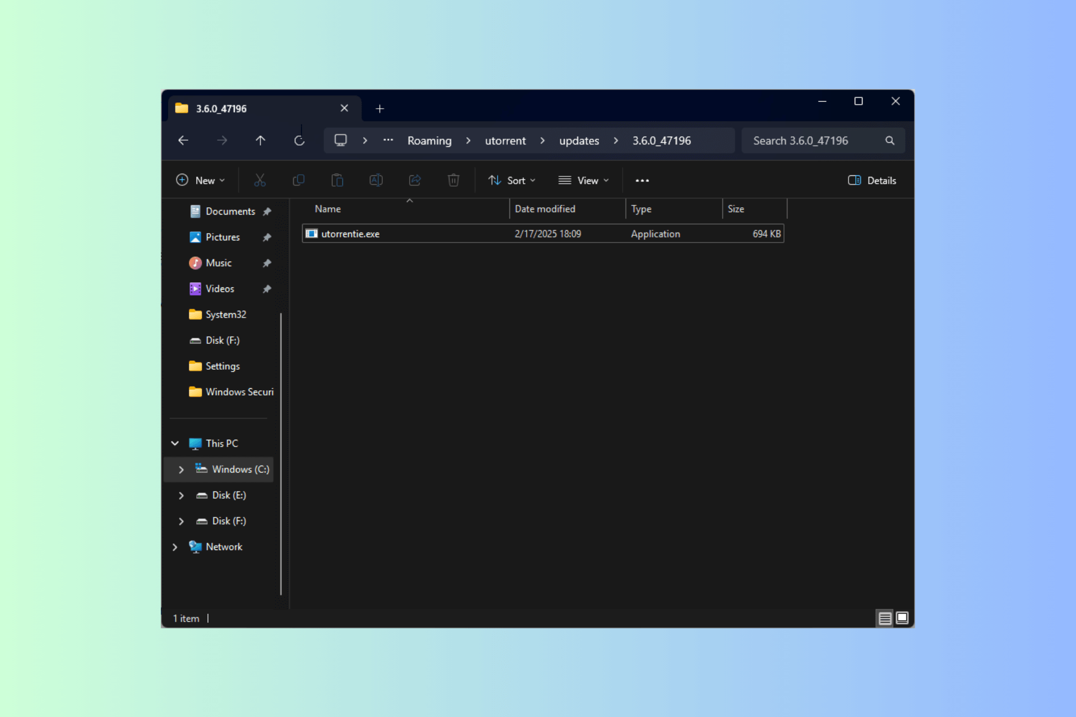The height and width of the screenshot is (717, 1076).
Task: Expand the Windows (C:) drive node
Action: [x=181, y=469]
